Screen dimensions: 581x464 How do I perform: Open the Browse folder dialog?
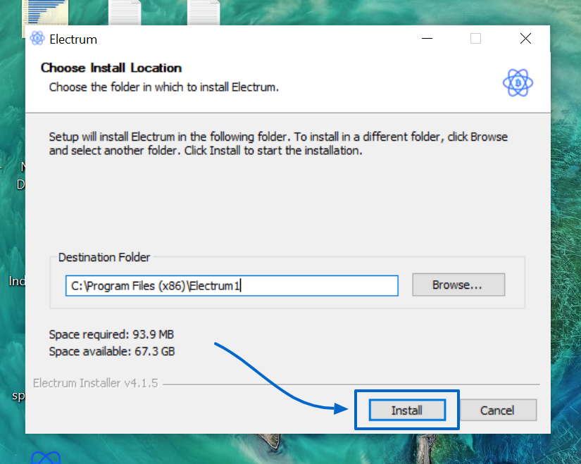click(458, 284)
